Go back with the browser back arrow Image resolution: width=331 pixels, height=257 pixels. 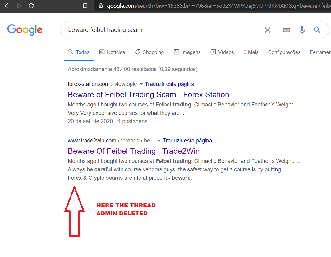(x=7, y=6)
